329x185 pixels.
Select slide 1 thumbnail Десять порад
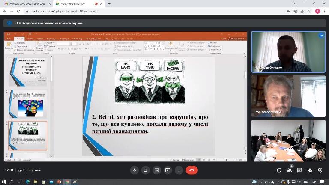28,72
